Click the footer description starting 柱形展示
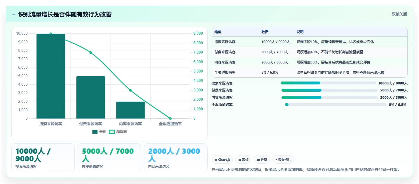419x184 pixels. [305, 169]
